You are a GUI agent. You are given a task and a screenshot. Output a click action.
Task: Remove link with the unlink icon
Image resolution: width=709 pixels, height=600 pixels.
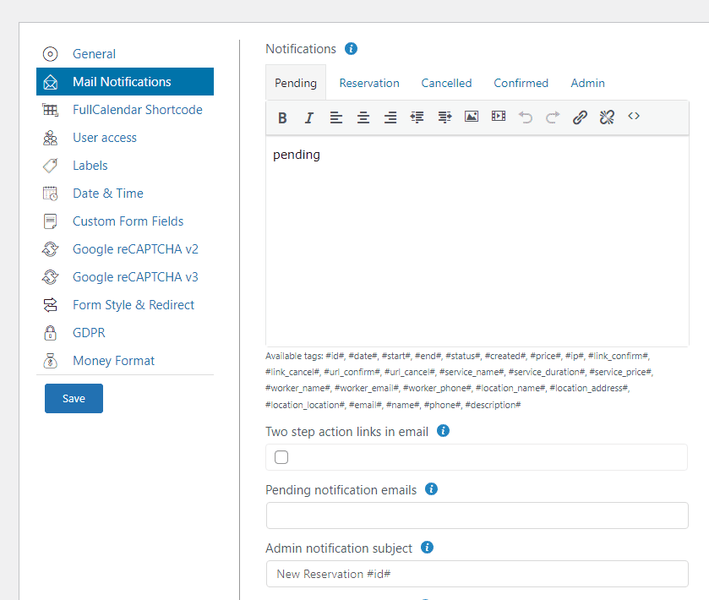607,117
